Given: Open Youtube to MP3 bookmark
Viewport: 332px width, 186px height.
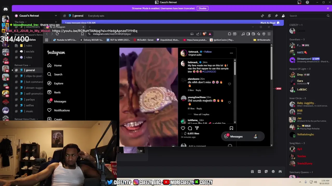Looking at the screenshot, I should 65,40.
